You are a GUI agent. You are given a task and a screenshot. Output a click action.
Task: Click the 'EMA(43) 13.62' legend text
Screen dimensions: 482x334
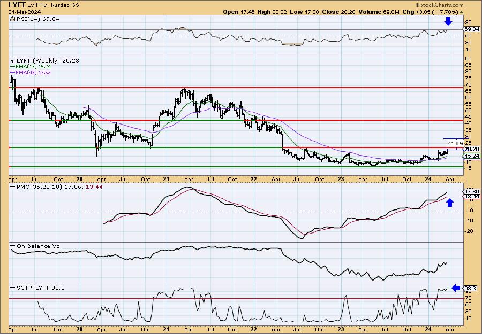click(x=33, y=73)
